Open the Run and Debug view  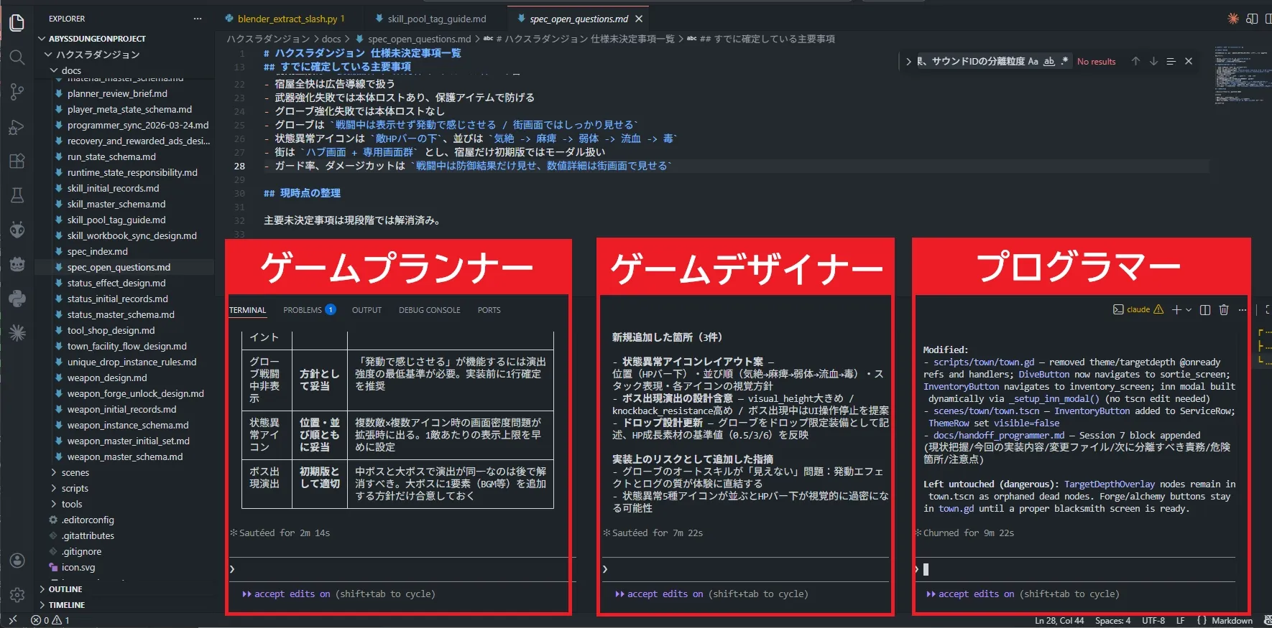[17, 127]
